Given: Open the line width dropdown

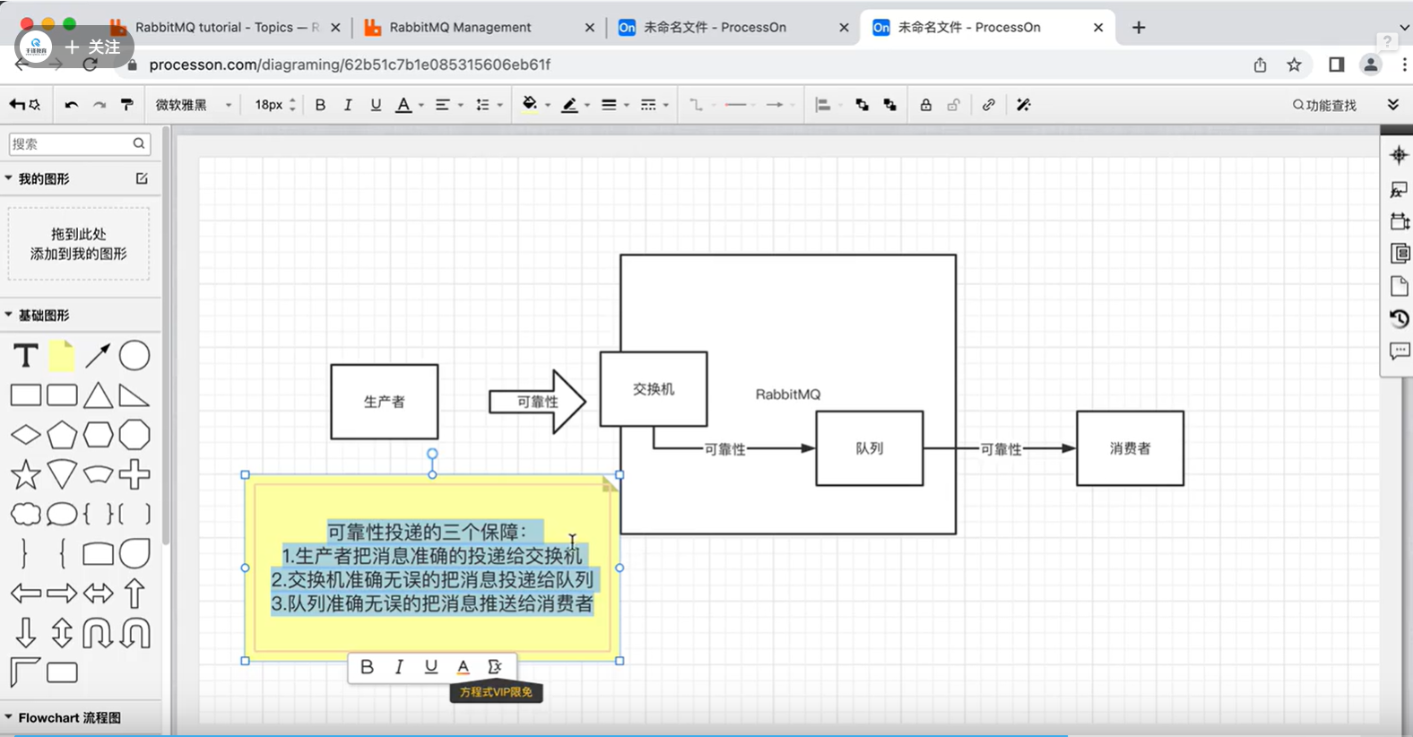Looking at the screenshot, I should (614, 105).
